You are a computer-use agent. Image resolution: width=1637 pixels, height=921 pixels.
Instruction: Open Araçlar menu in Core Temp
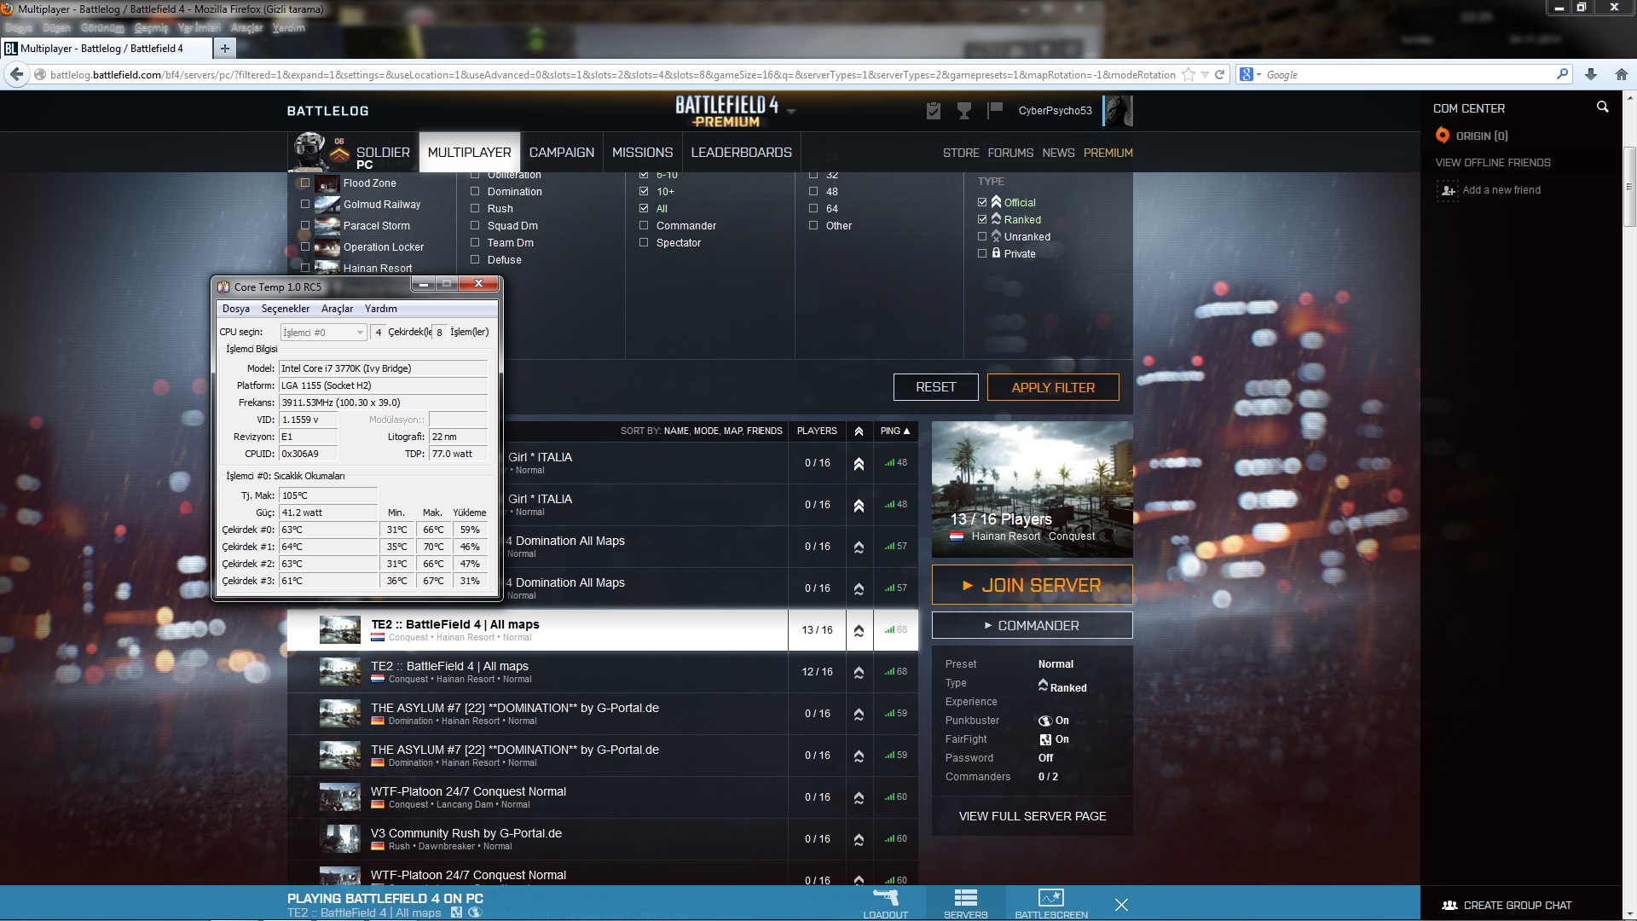point(337,309)
